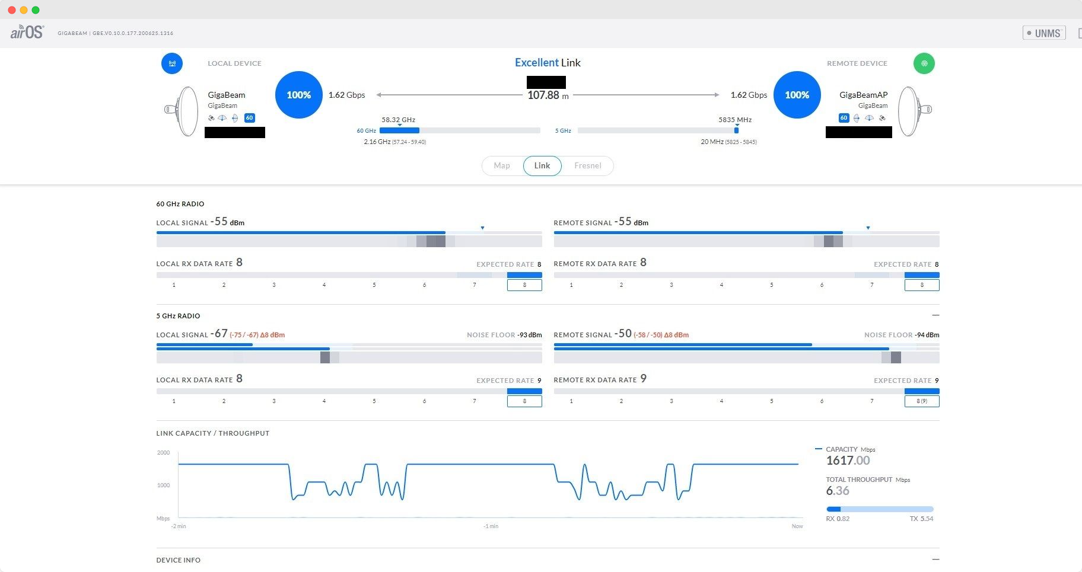Viewport: 1082px width, 572px height.
Task: Click the remote GigaBeamAP device name
Action: [x=864, y=95]
